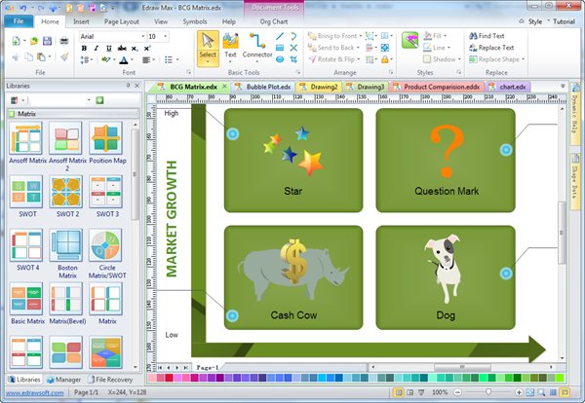The image size is (585, 403).
Task: Click the zoom out minus button
Action: 458,392
